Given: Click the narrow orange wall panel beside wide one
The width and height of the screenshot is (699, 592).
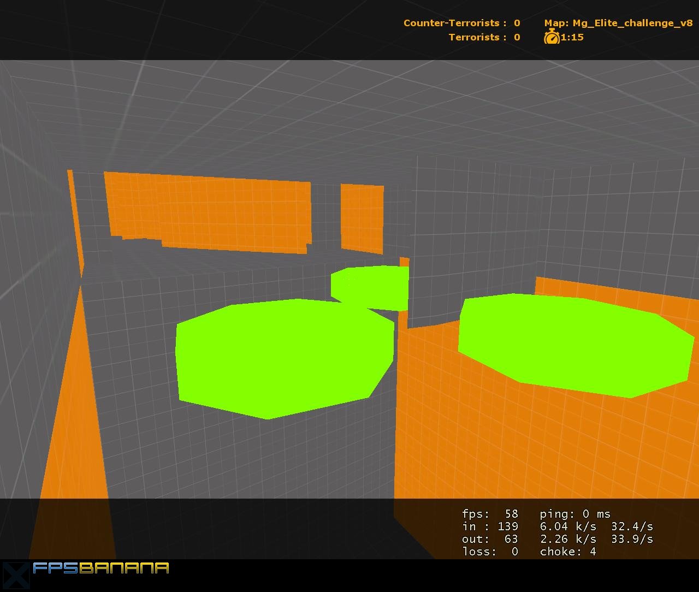Looking at the screenshot, I should [x=362, y=217].
